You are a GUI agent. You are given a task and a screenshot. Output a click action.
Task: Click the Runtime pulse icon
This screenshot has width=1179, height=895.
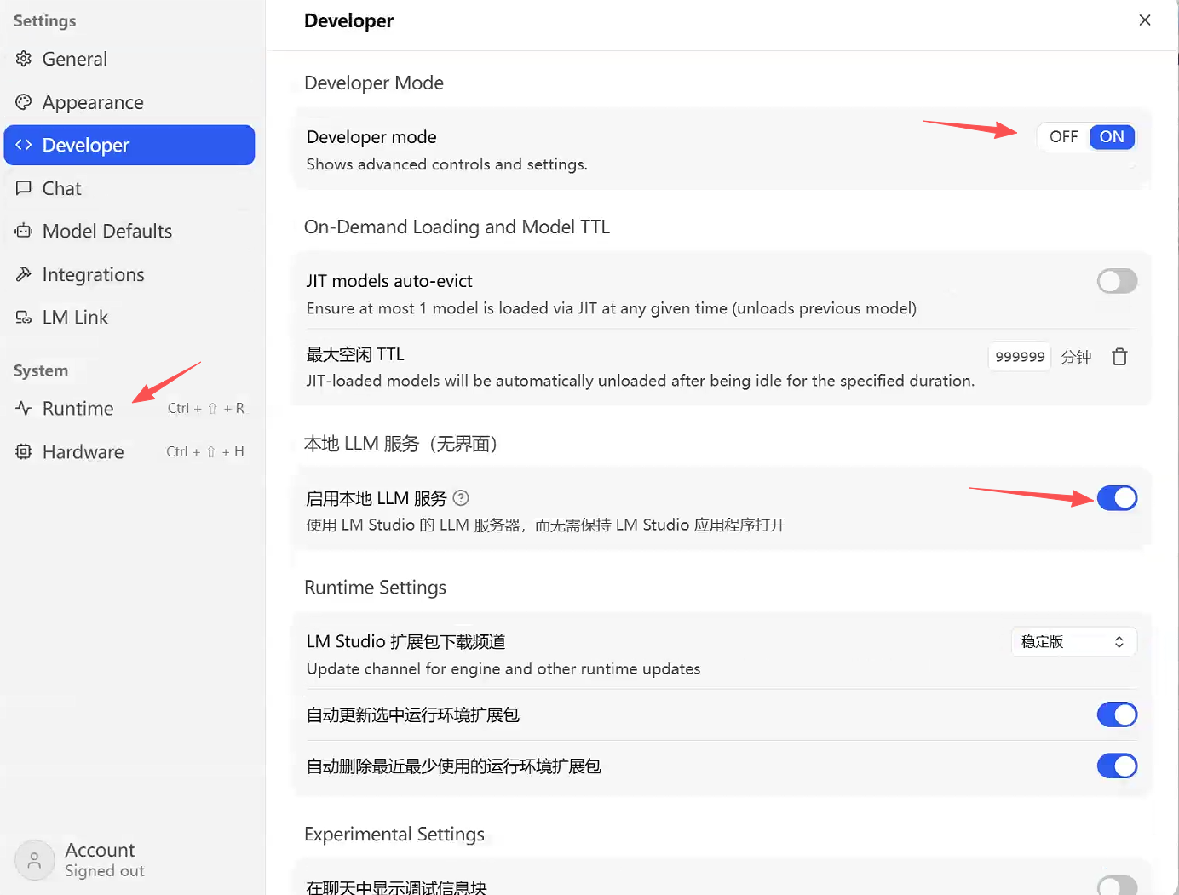click(x=24, y=409)
